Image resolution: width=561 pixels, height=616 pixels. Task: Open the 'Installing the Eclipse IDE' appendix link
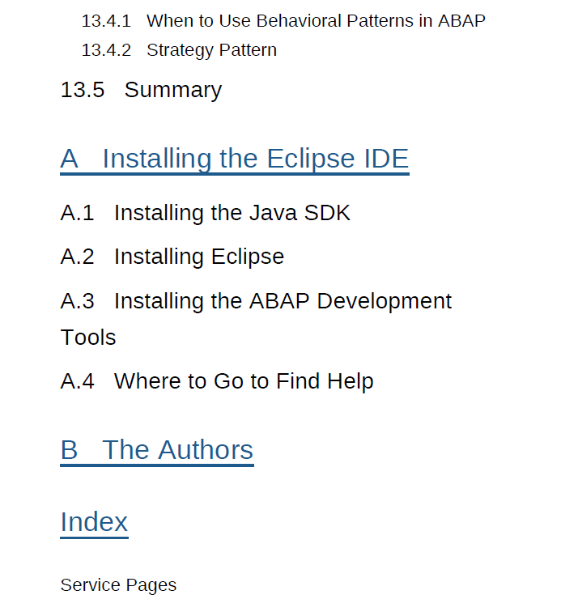255,159
